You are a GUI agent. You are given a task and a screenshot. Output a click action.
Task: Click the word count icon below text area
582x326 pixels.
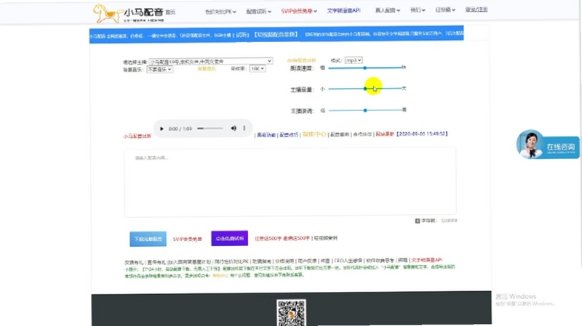[417, 221]
